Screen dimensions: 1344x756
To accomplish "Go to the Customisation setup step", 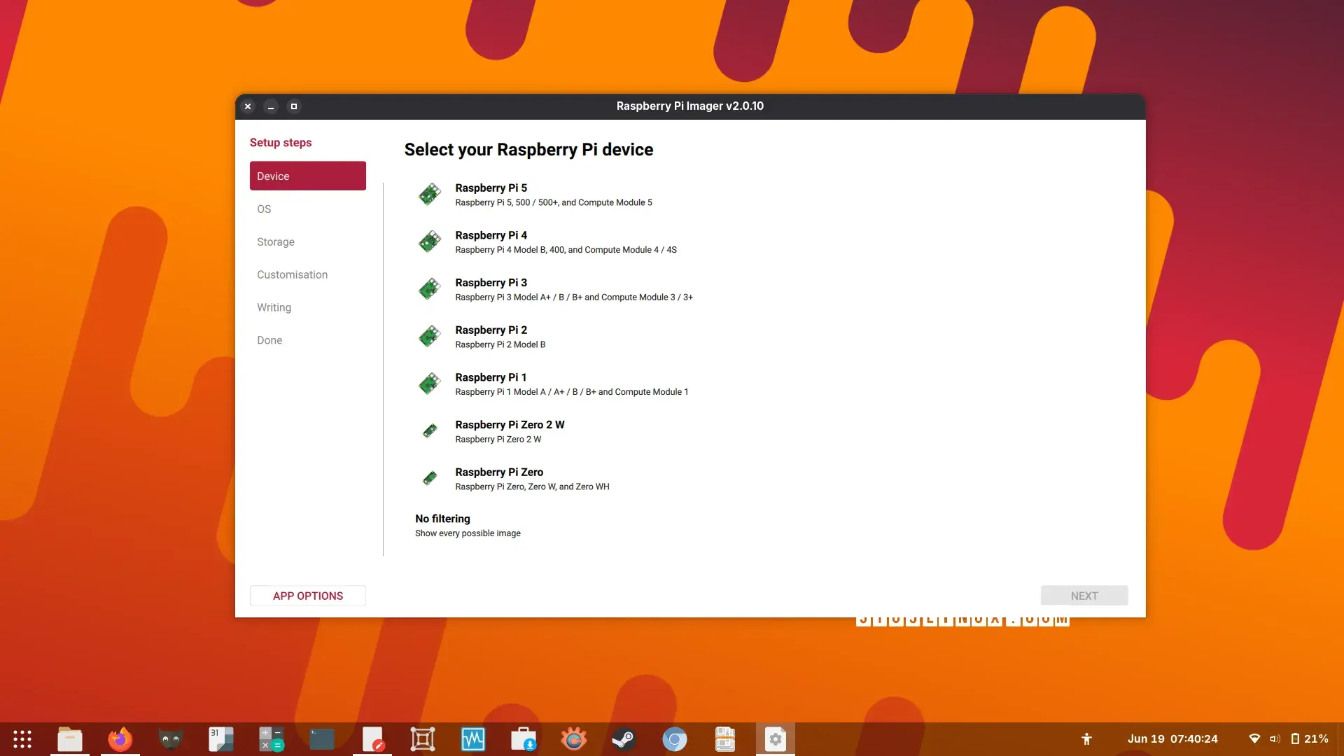I will [308, 275].
